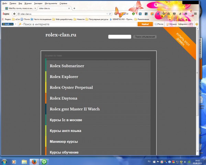Expand the mail.ru toolbar dropdown arrow
The width and height of the screenshot is (206, 165).
tap(16, 24)
